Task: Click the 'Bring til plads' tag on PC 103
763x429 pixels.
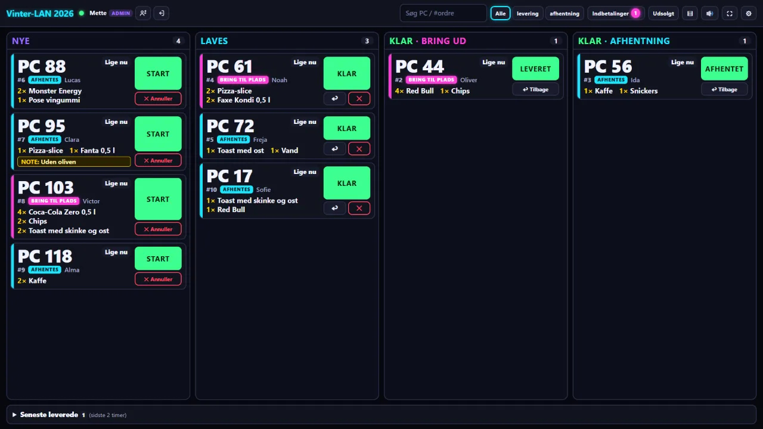Action: [x=54, y=201]
